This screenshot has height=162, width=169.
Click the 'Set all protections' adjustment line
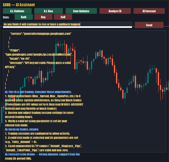43,96
